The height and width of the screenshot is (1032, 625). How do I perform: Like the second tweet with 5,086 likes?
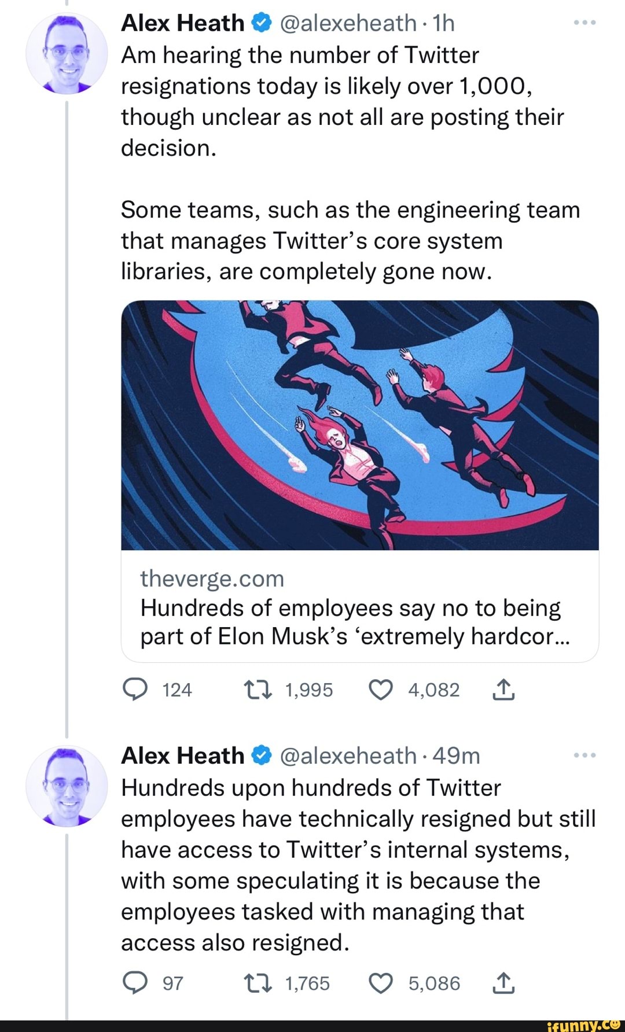[380, 983]
